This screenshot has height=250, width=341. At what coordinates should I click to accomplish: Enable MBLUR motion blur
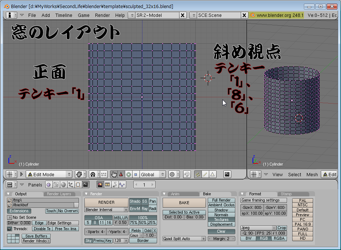[x=121, y=218]
